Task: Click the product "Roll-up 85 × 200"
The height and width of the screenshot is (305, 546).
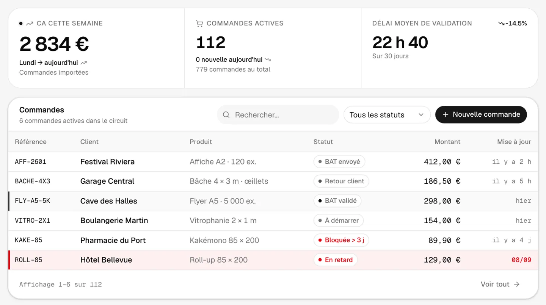Action: (x=218, y=260)
